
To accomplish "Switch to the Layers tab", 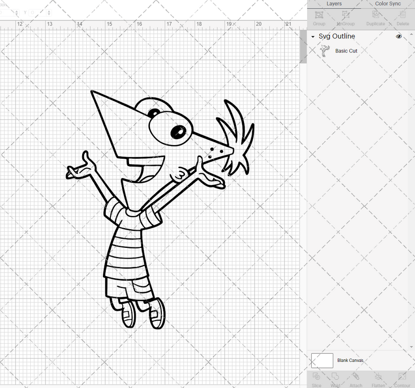I will [334, 4].
